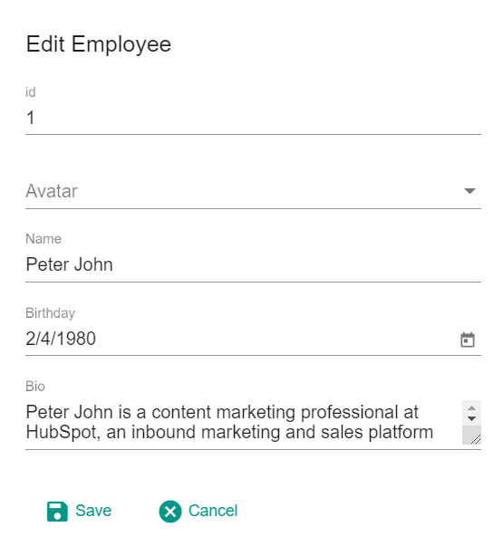Click the Bio scroll up arrow

(471, 408)
